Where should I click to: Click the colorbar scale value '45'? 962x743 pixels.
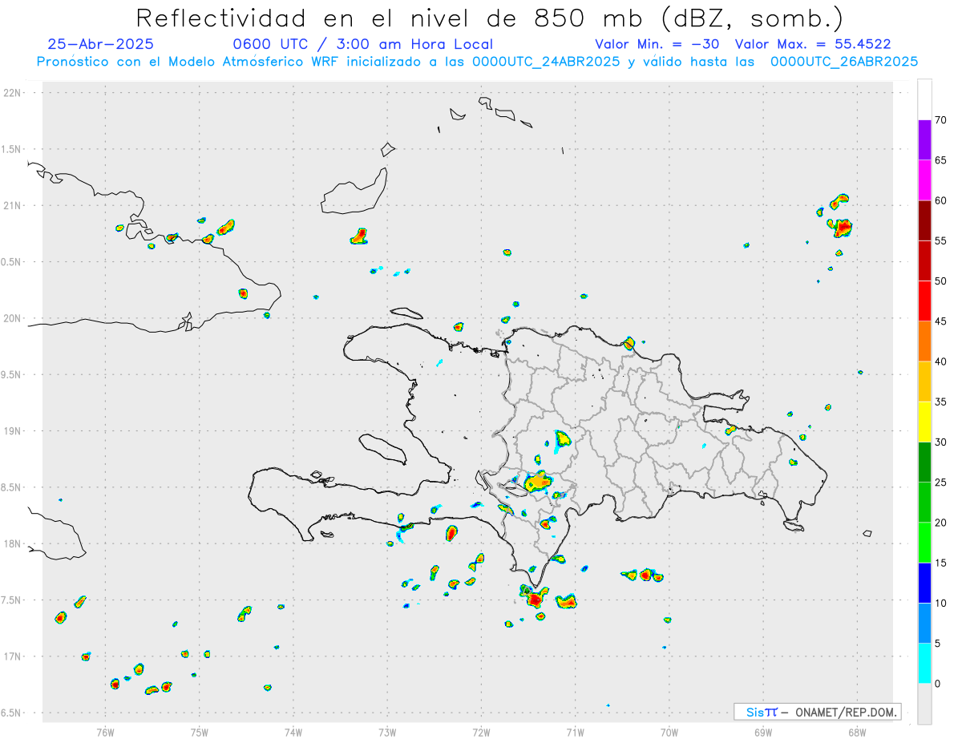(941, 321)
